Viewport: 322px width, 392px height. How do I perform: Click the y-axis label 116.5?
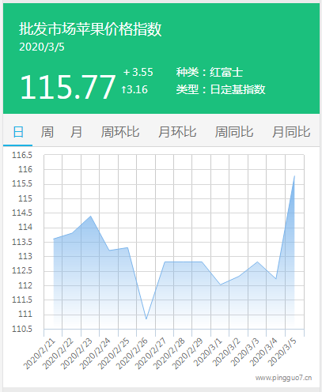(x=22, y=155)
